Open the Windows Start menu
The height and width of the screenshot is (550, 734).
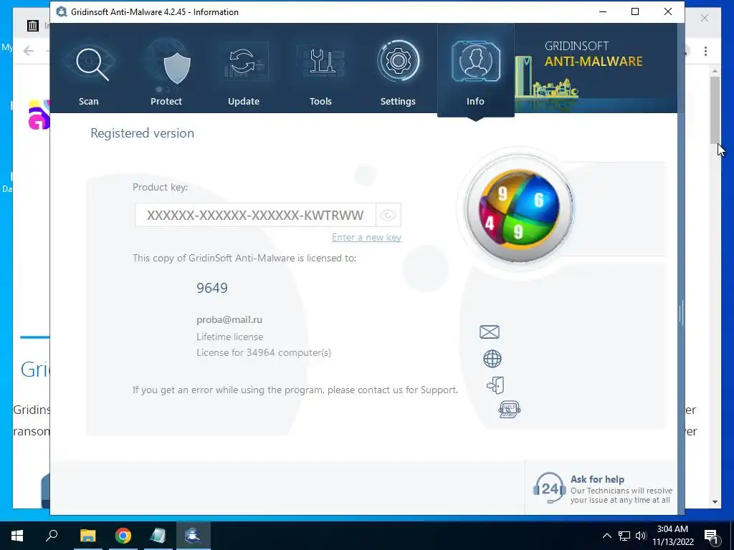tap(17, 536)
